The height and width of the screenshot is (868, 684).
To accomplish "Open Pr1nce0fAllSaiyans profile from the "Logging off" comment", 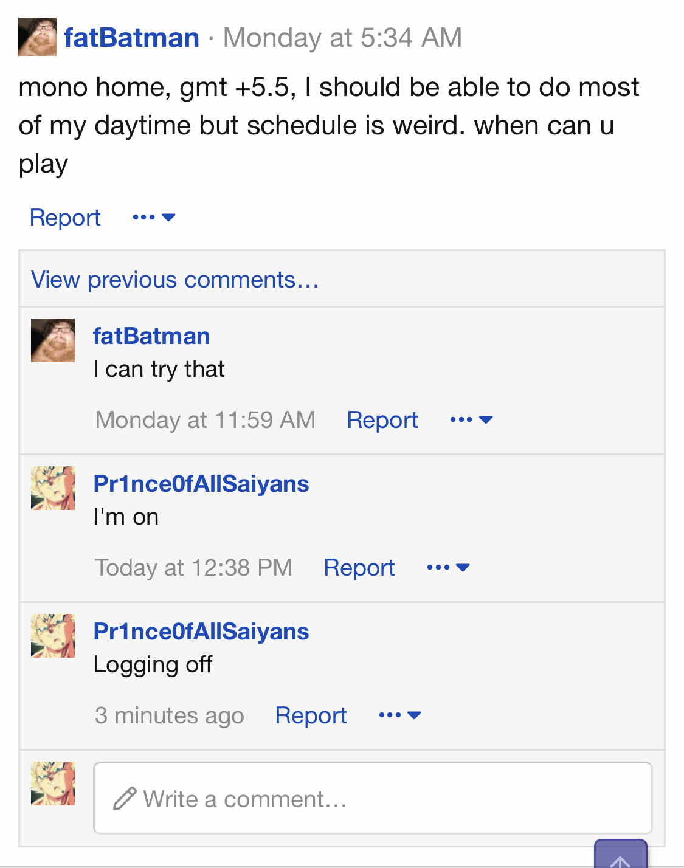I will 201,632.
